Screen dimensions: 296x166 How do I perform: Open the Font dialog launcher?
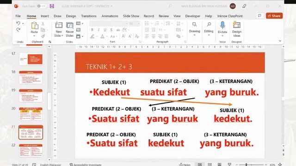140,42
